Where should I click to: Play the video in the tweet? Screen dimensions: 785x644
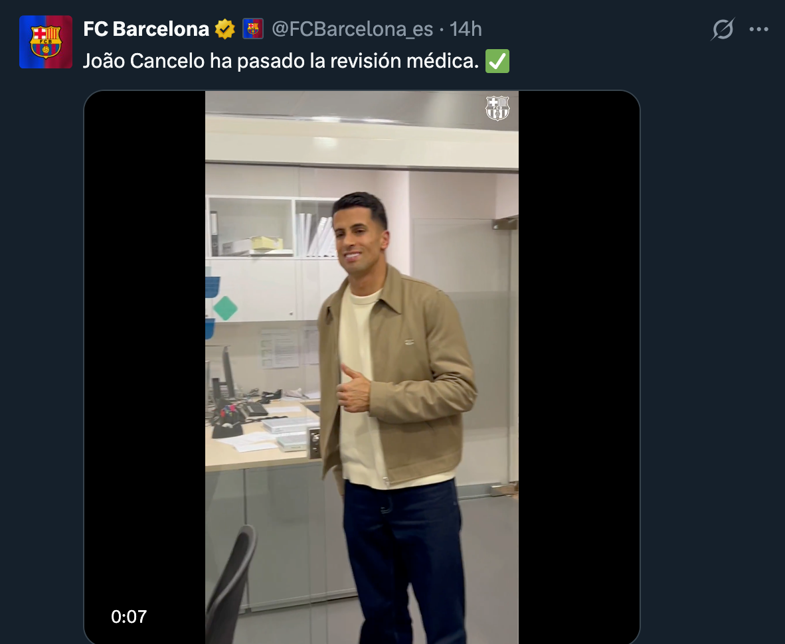362,366
